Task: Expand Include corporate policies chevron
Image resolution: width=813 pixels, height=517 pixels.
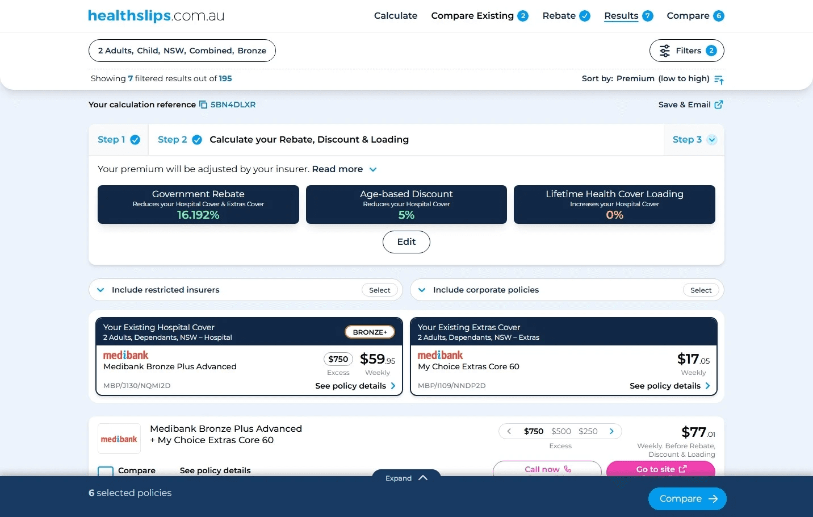Action: [422, 290]
